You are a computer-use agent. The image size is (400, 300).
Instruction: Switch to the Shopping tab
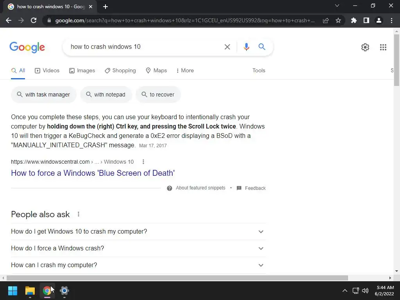[x=120, y=71]
